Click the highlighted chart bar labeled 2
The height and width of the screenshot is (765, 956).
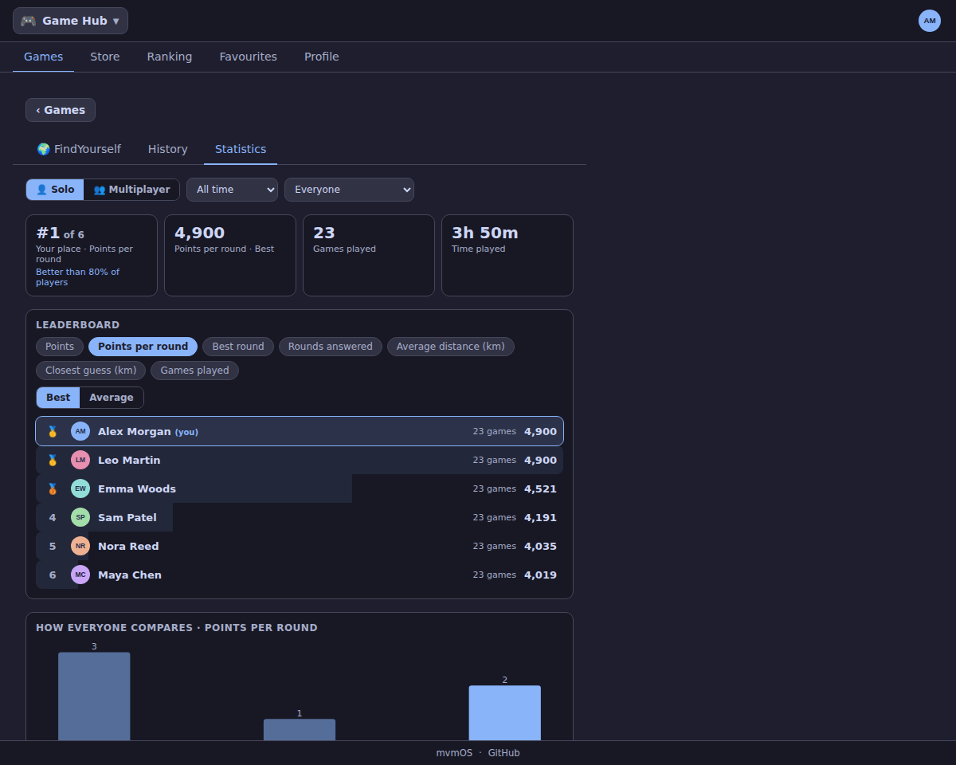(x=505, y=713)
